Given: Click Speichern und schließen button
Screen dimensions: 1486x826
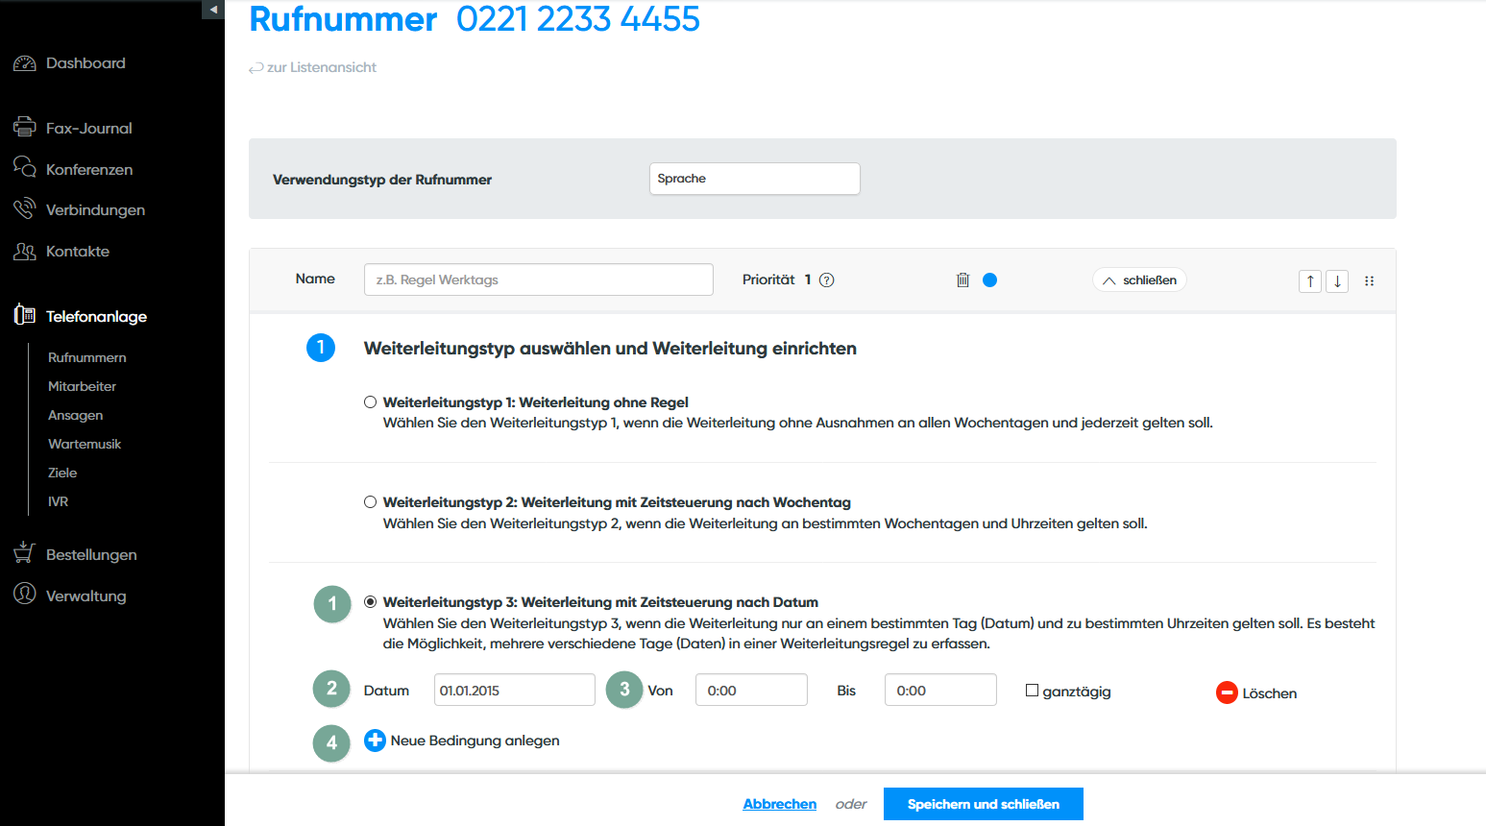Looking at the screenshot, I should pyautogui.click(x=983, y=804).
